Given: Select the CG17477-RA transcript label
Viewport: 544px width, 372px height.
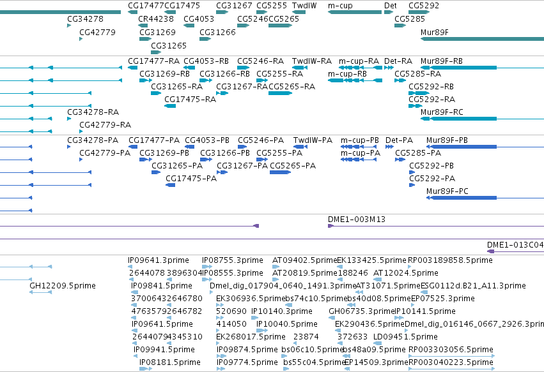Looking at the screenshot, I should coord(153,61).
